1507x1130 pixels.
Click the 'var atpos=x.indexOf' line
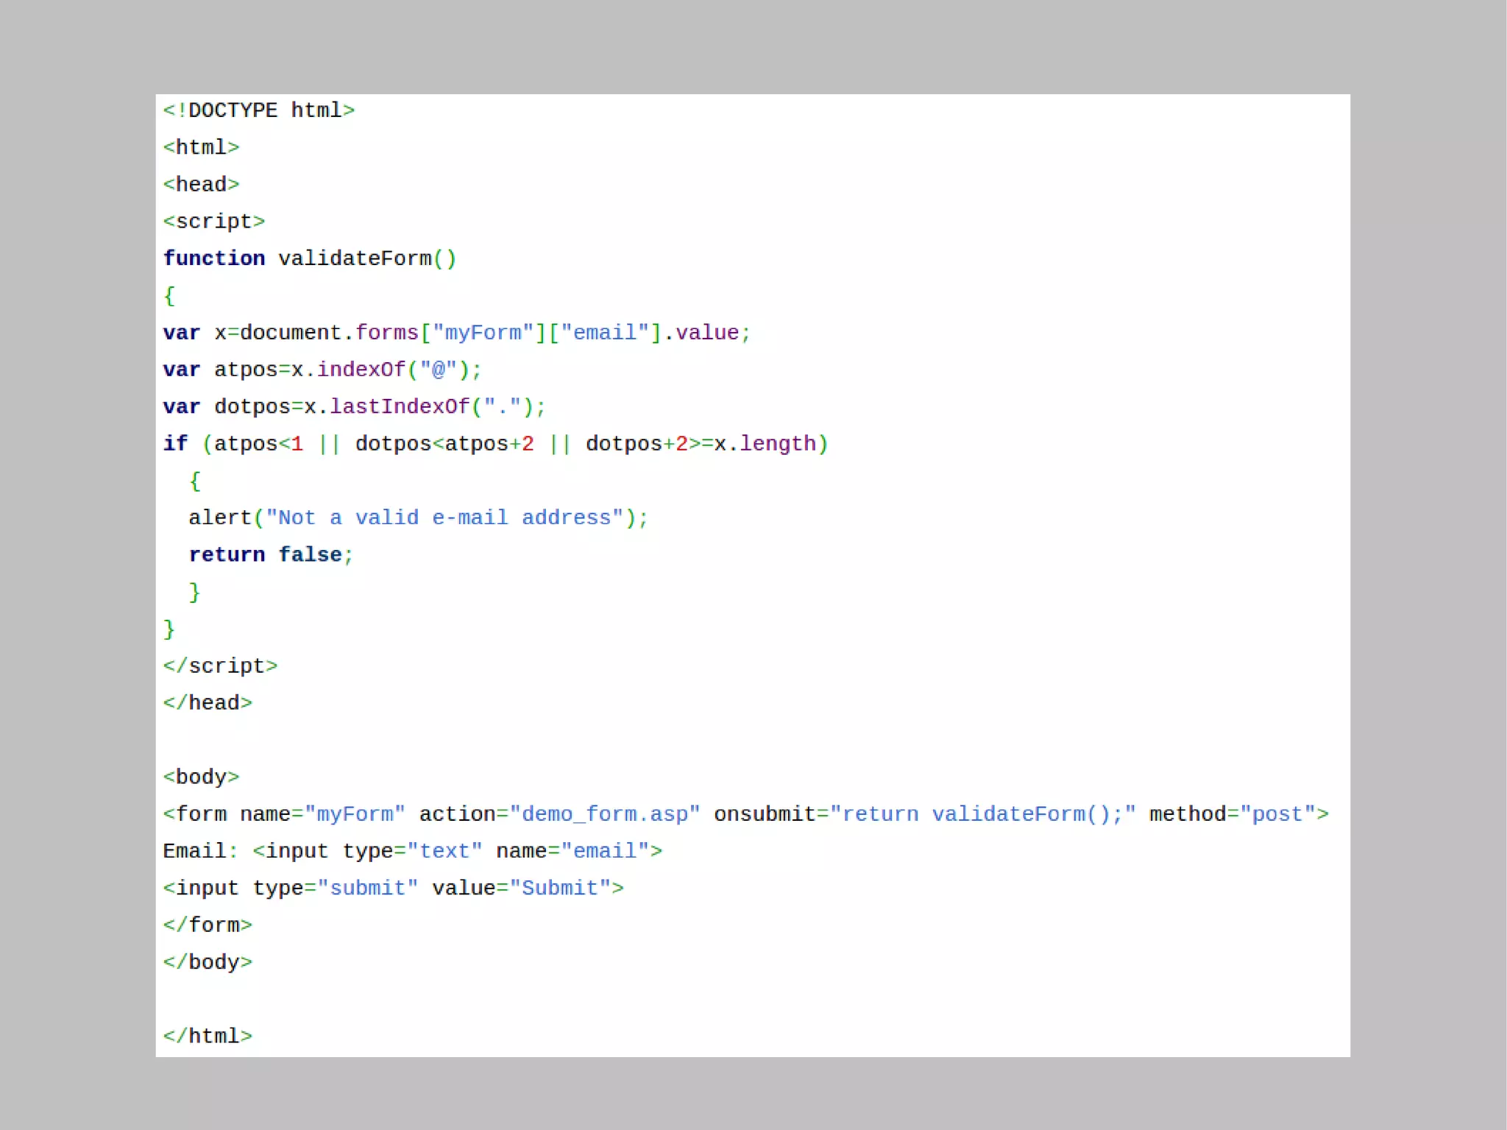tap(322, 370)
